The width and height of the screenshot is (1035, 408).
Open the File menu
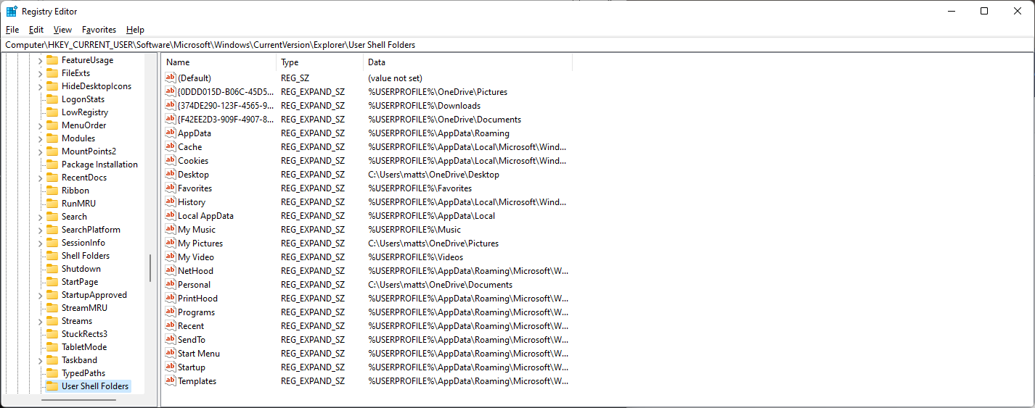pos(12,30)
